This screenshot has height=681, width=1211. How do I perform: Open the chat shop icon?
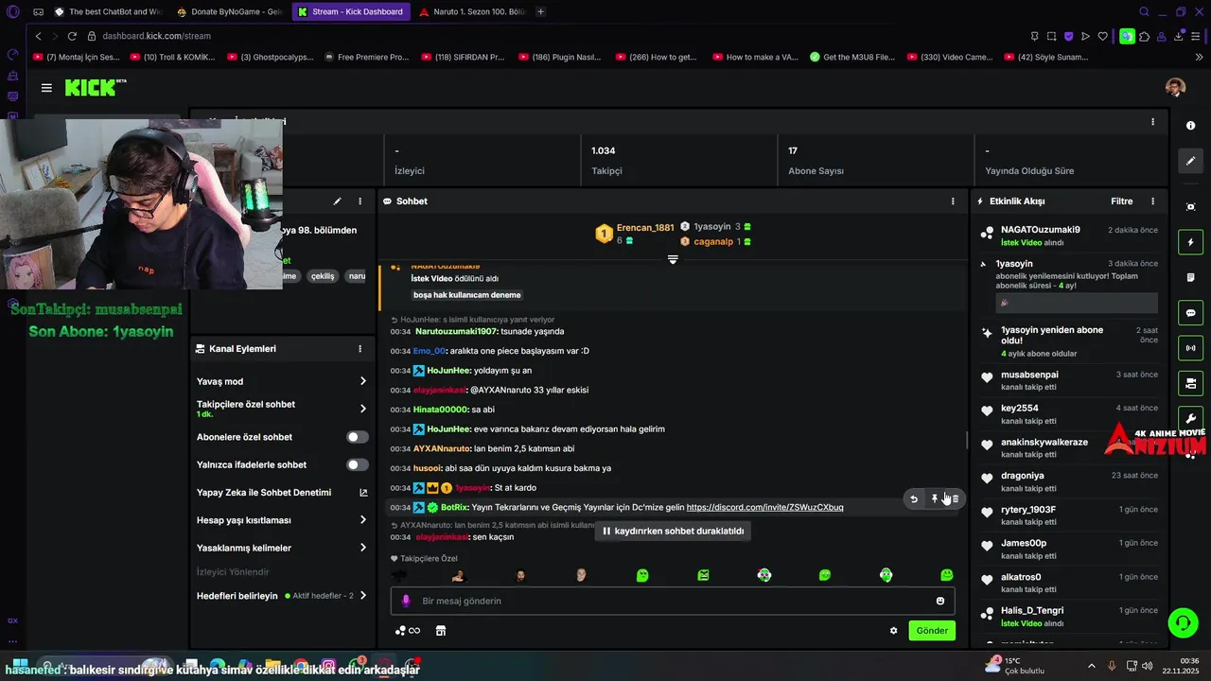440,631
